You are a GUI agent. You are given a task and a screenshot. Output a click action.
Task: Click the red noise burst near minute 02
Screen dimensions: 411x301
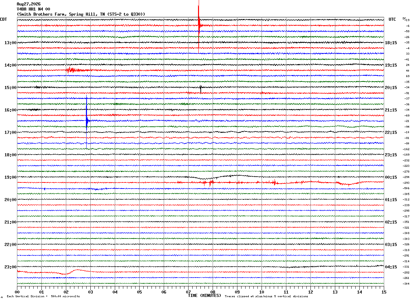pyautogui.click(x=78, y=70)
